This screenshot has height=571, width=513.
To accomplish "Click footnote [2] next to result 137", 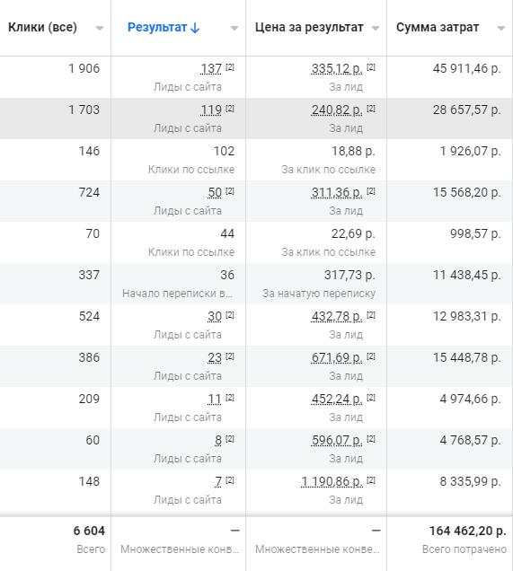I will [230, 67].
